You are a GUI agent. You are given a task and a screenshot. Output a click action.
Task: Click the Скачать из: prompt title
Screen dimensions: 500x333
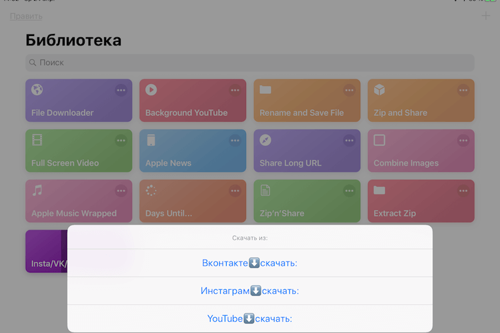[250, 238]
